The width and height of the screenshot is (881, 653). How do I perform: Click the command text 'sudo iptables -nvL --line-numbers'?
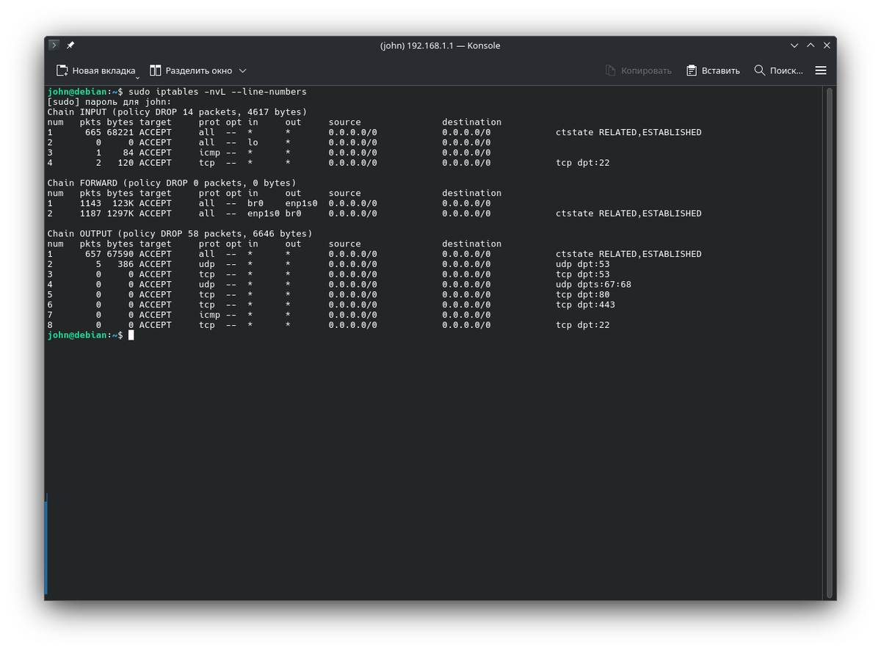pos(217,92)
